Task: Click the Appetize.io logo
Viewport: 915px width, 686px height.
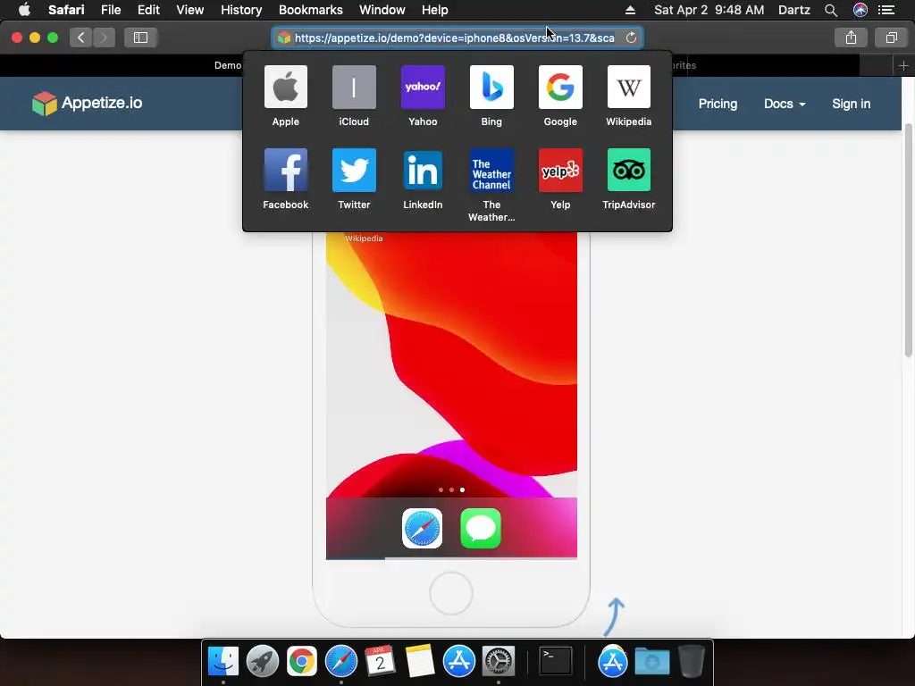Action: pos(87,104)
